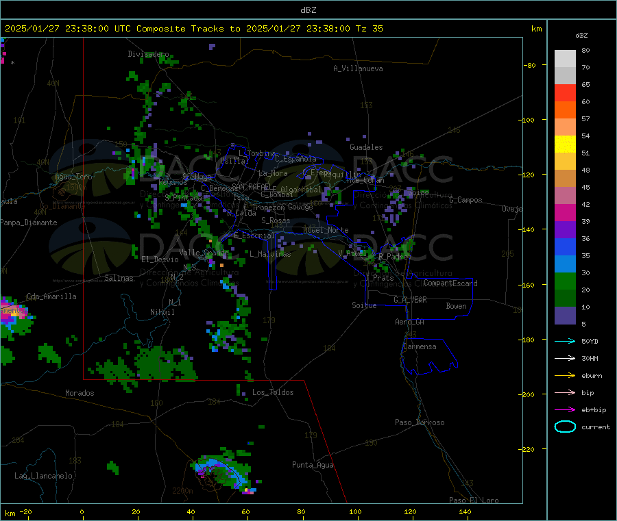Click the pink bip arrow icon
Viewport: 617px width, 521px height.
[565, 392]
